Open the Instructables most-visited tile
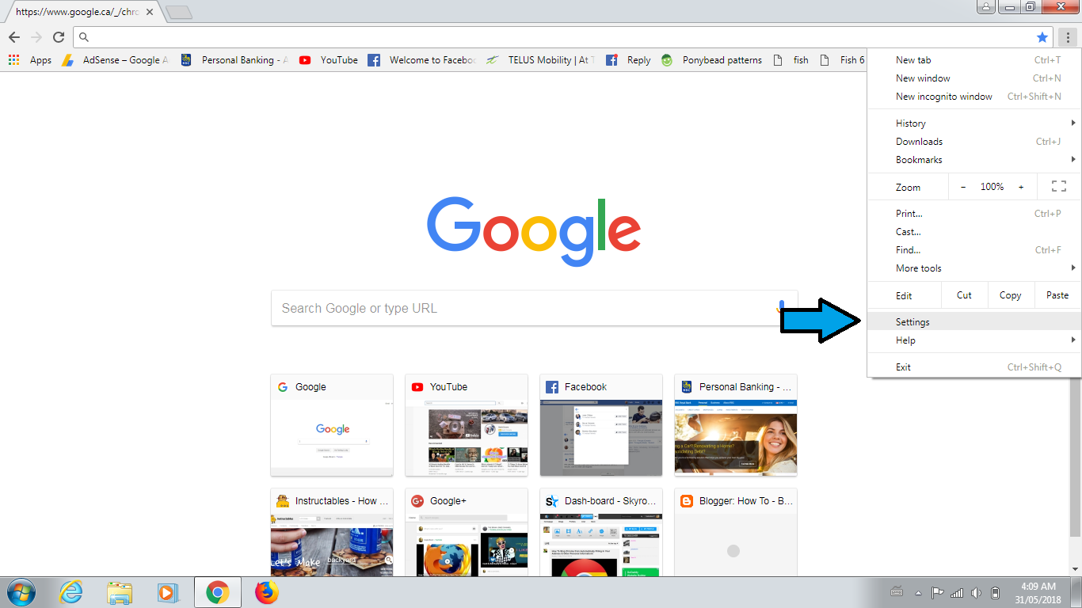1082x608 pixels. point(332,532)
